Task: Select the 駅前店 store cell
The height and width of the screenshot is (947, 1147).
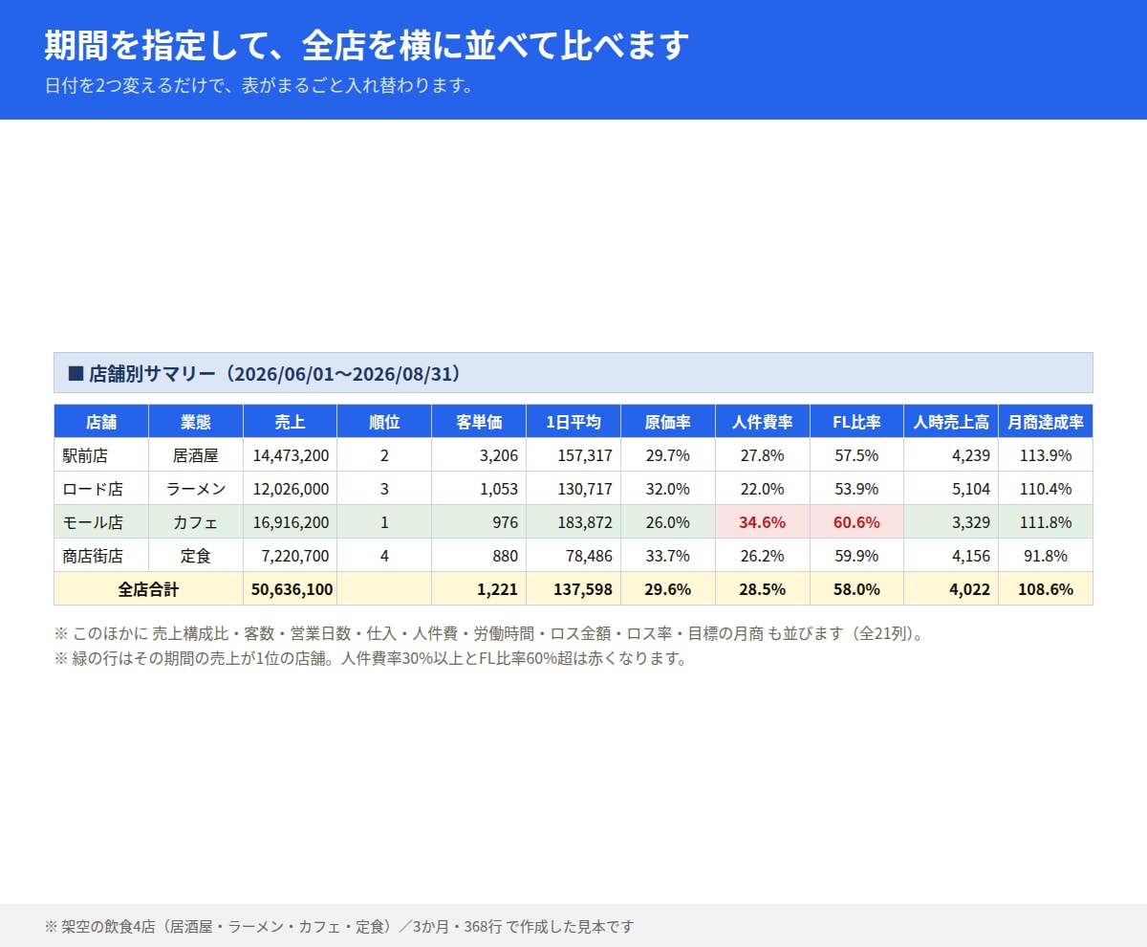Action: [x=101, y=455]
